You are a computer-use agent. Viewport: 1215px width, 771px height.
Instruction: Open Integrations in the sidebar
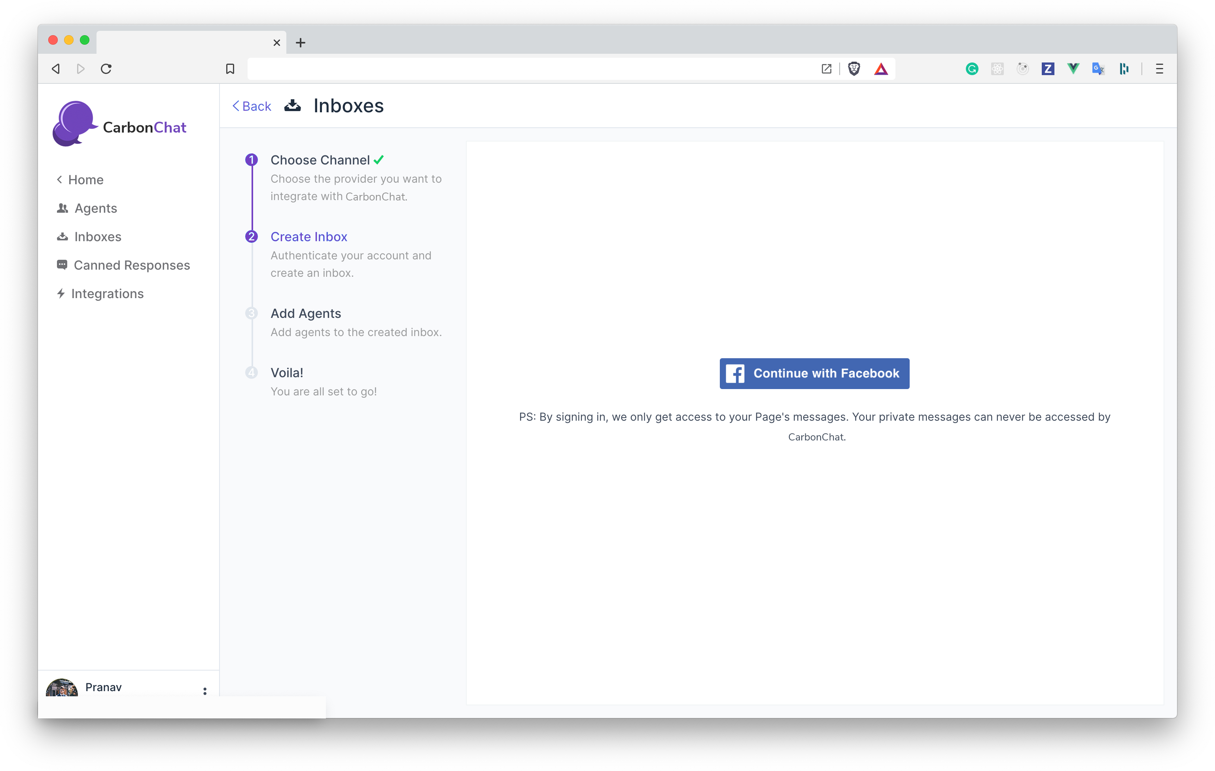(x=107, y=293)
